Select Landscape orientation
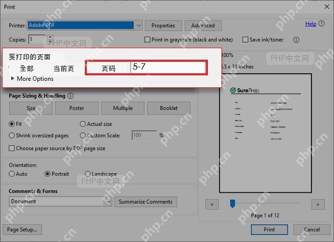 point(87,174)
